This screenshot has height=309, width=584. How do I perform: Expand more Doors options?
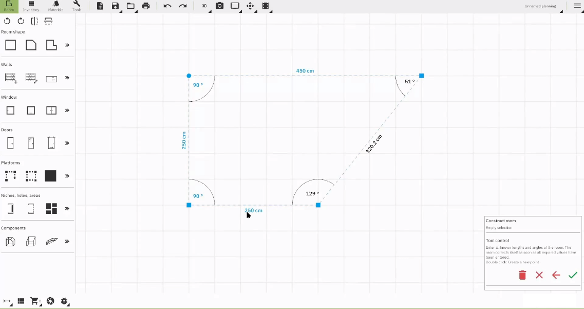[66, 142]
